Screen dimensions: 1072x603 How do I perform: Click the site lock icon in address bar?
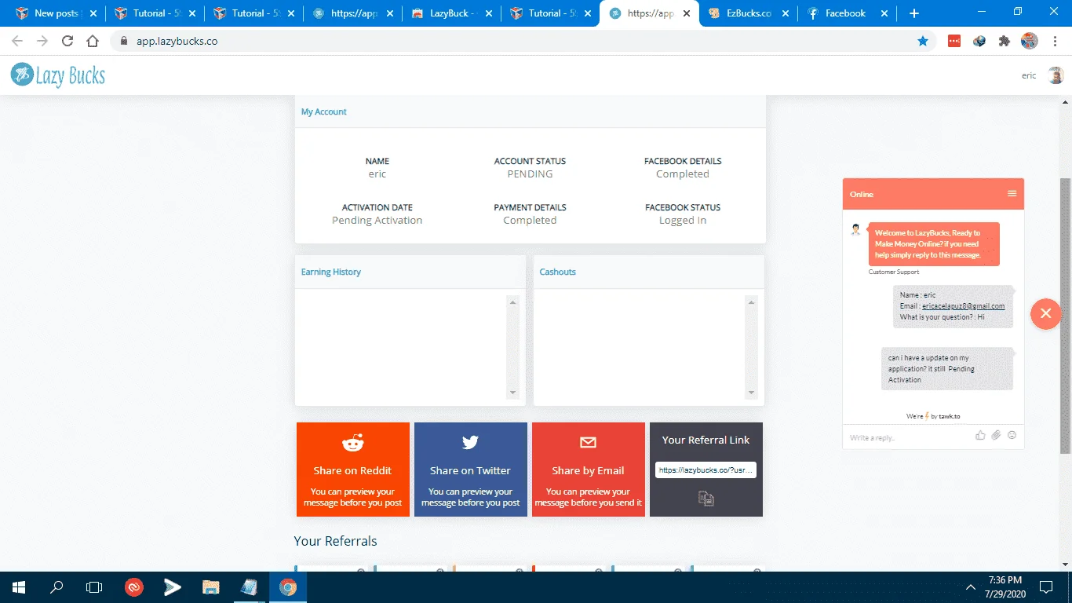pos(122,42)
